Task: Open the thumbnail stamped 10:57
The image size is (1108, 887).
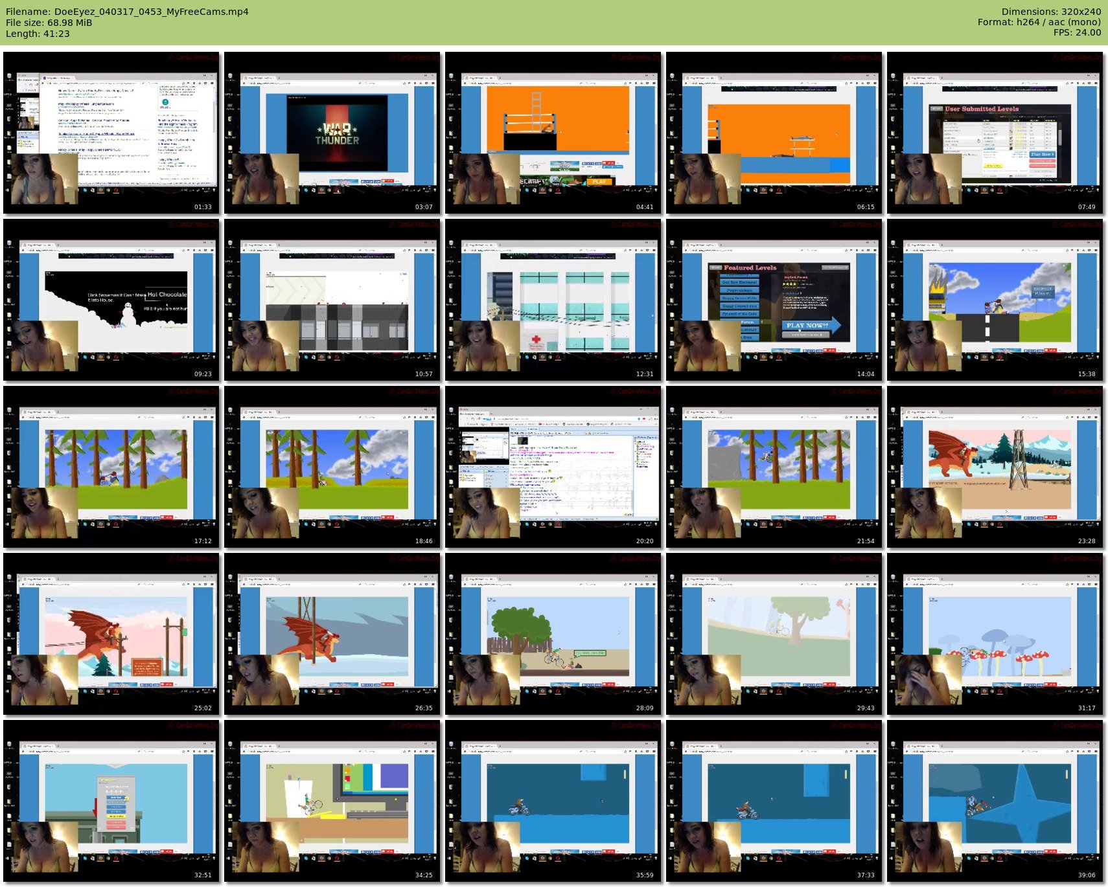Action: [x=332, y=300]
